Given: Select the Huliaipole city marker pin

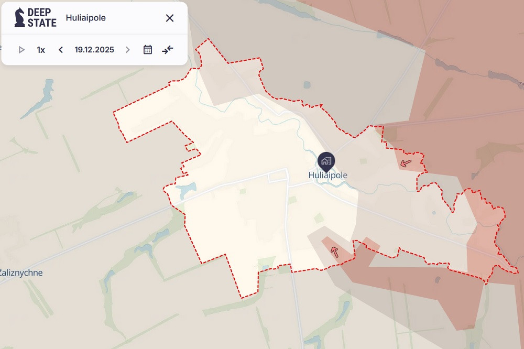Looking at the screenshot, I should (326, 161).
